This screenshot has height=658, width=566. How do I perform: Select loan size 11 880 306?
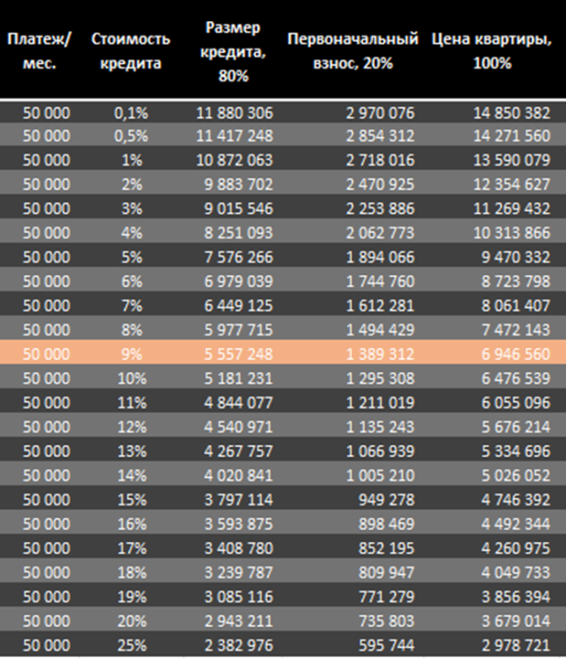coord(235,113)
